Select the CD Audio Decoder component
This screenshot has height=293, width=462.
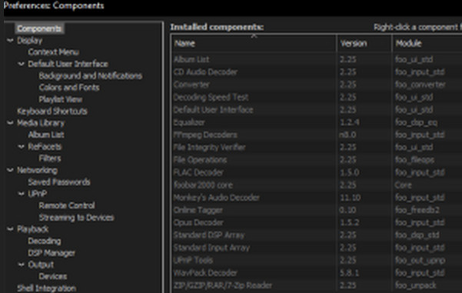(x=317, y=72)
